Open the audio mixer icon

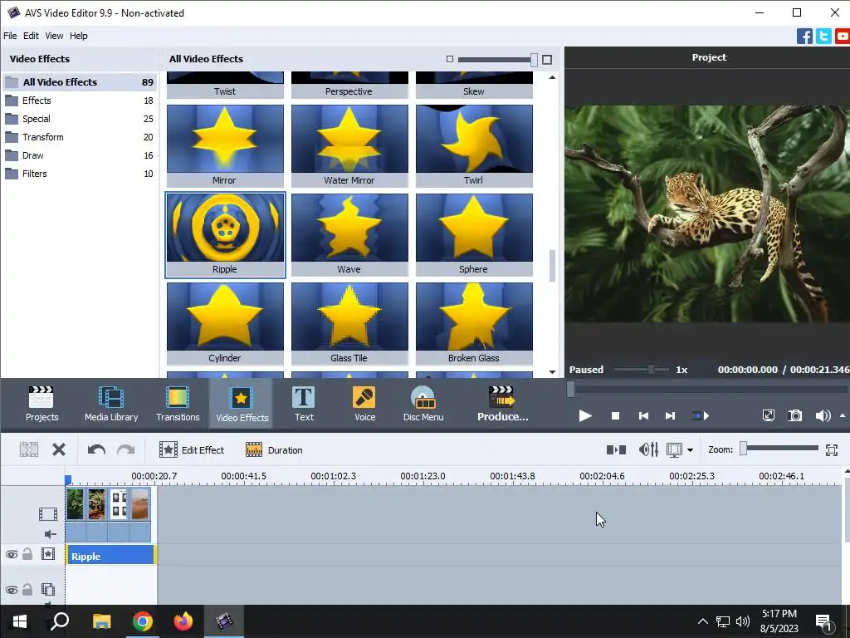(x=648, y=449)
